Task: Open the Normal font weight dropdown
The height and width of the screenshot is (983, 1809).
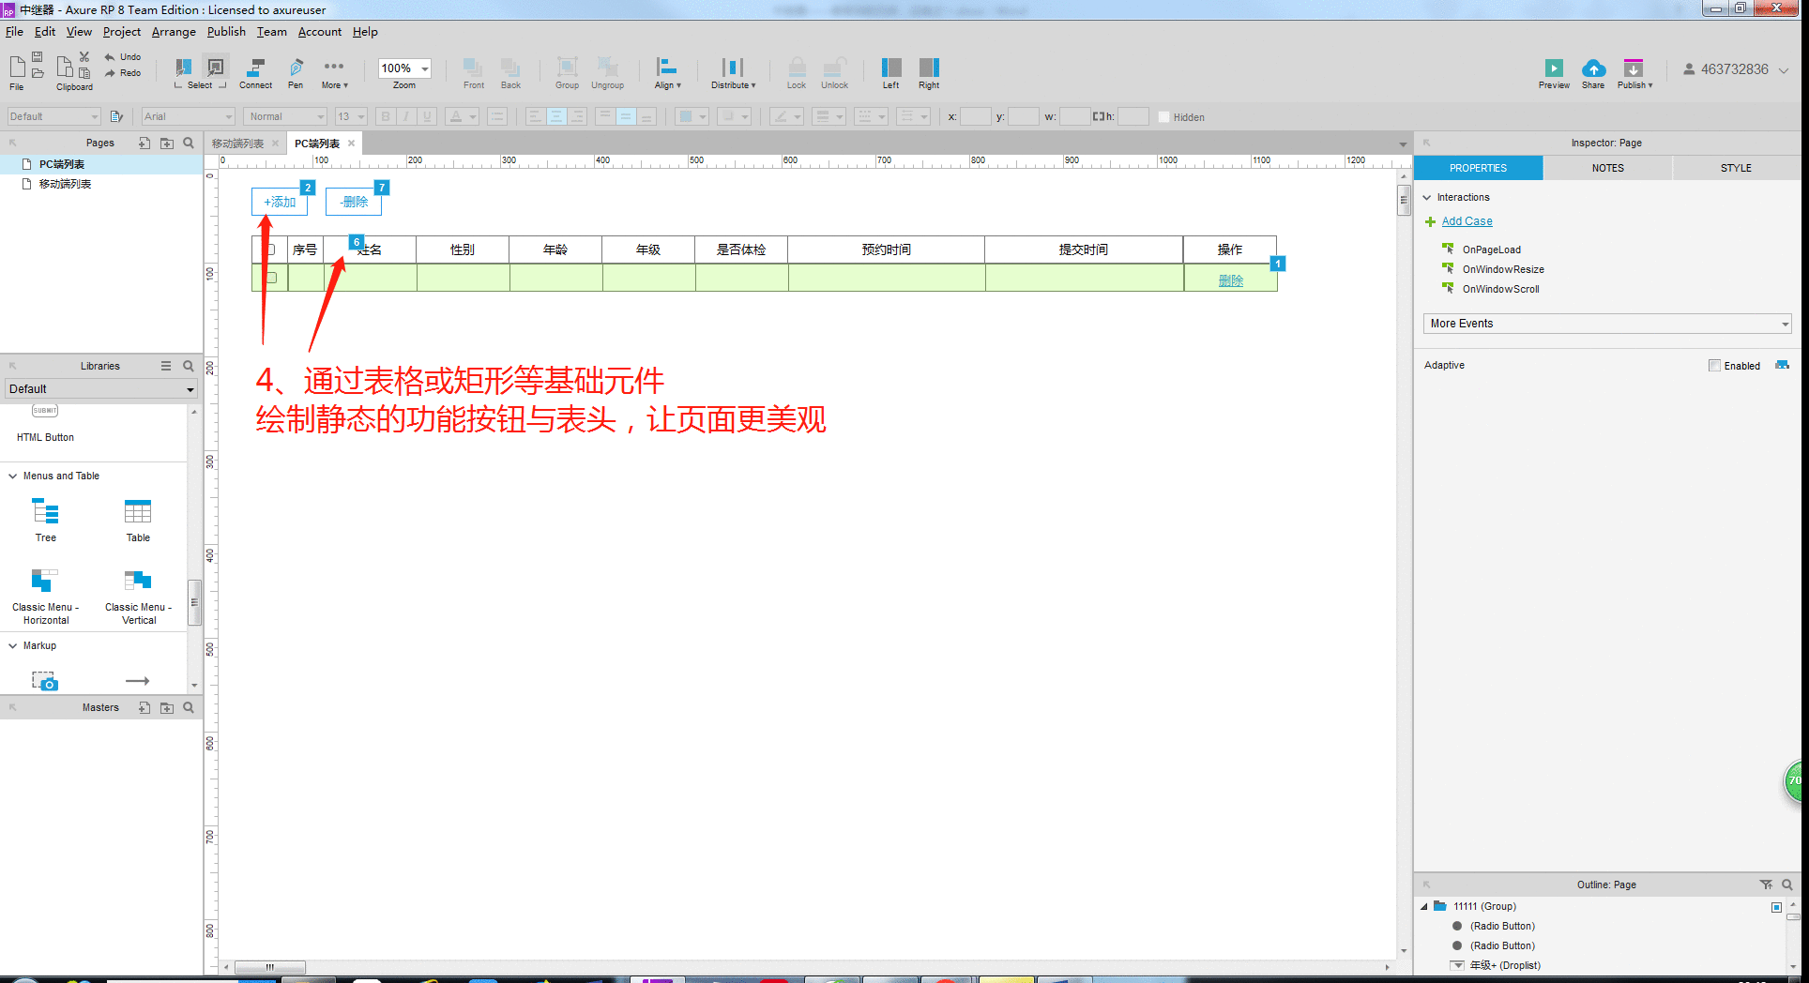Action: pyautogui.click(x=285, y=116)
